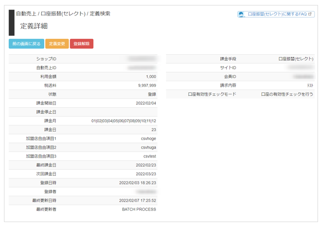Click the 課金日 value 23
The height and width of the screenshot is (230, 325).
[x=154, y=130]
